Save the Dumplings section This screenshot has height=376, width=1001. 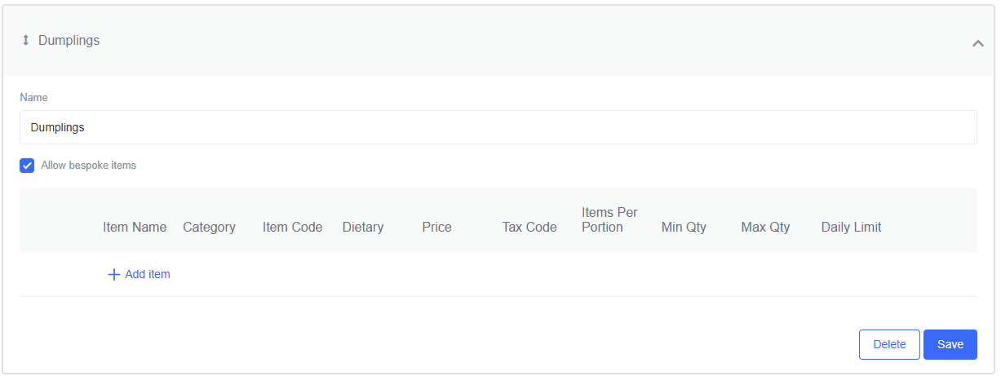pyautogui.click(x=950, y=344)
